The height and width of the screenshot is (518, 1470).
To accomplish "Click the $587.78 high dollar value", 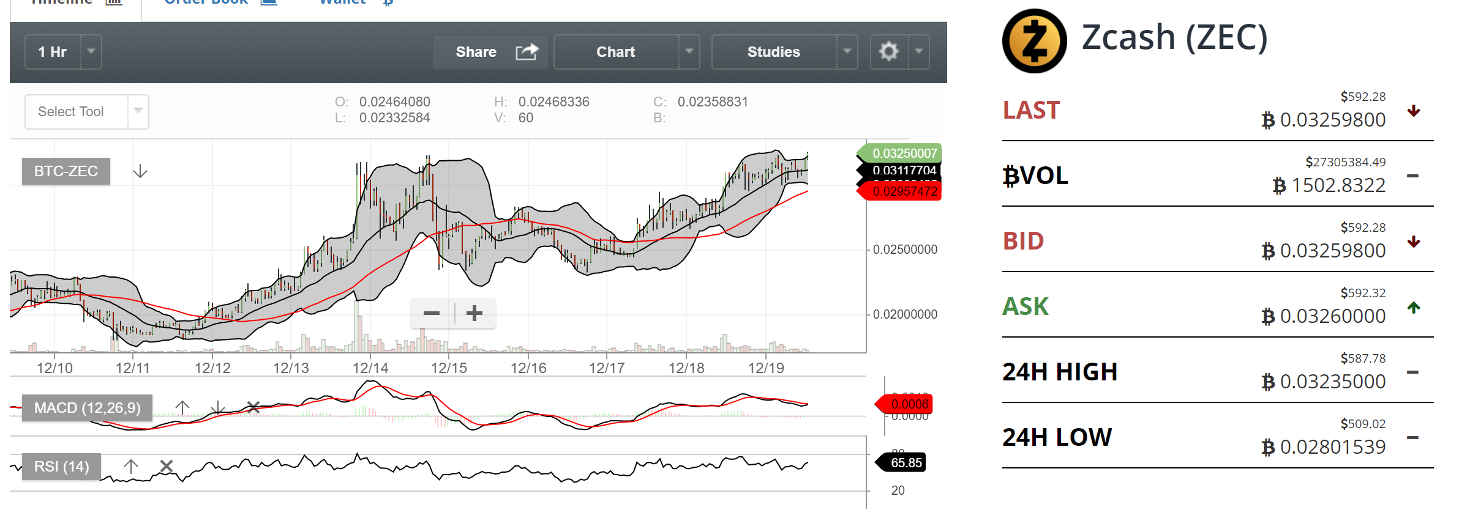I will click(1363, 358).
